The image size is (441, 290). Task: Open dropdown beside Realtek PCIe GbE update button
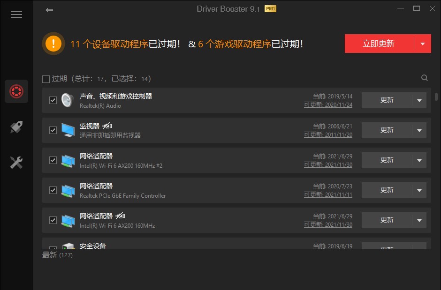tap(420, 190)
